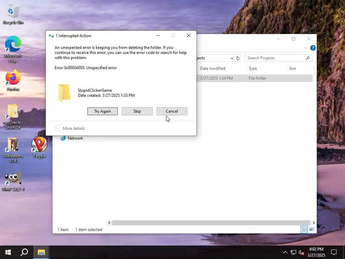Close the Interrupted Action dialog
Screen dimensions: 345x259
click(189, 35)
